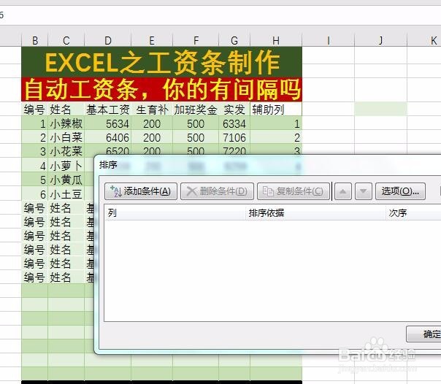
Task: Open the 选项(O)... sort options
Action: [x=400, y=191]
